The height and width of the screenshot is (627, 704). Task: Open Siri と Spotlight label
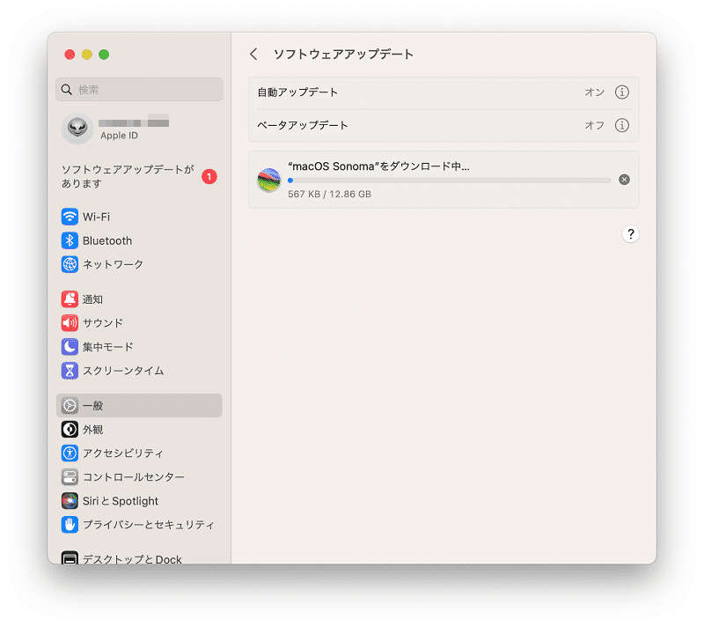(x=121, y=501)
